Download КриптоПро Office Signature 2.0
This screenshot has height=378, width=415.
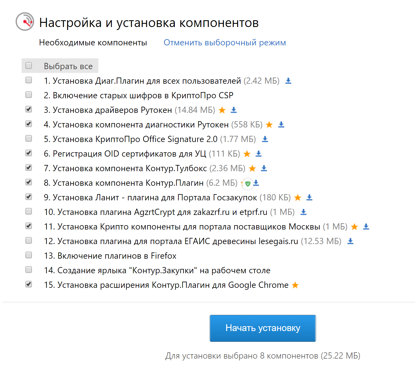265,139
